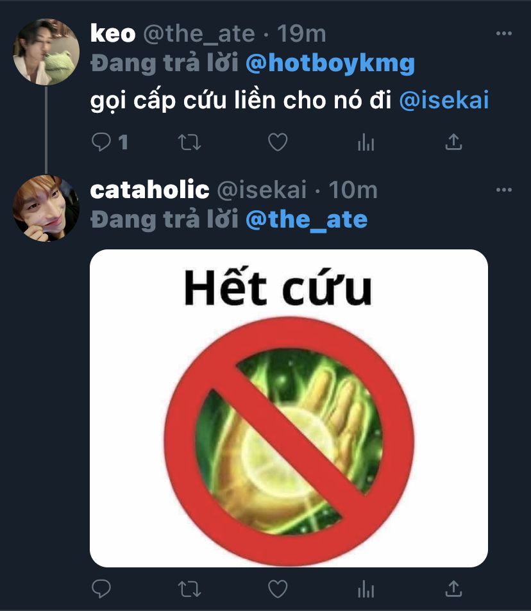Open the 'Hết cứu' meme image
Image resolution: width=531 pixels, height=611 pixels.
click(289, 408)
